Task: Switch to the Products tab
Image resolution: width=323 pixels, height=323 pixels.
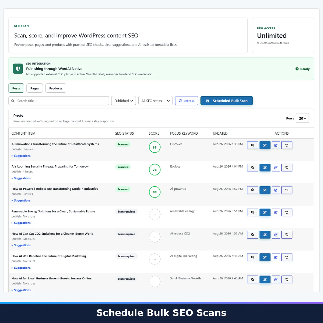Action: pyautogui.click(x=56, y=88)
